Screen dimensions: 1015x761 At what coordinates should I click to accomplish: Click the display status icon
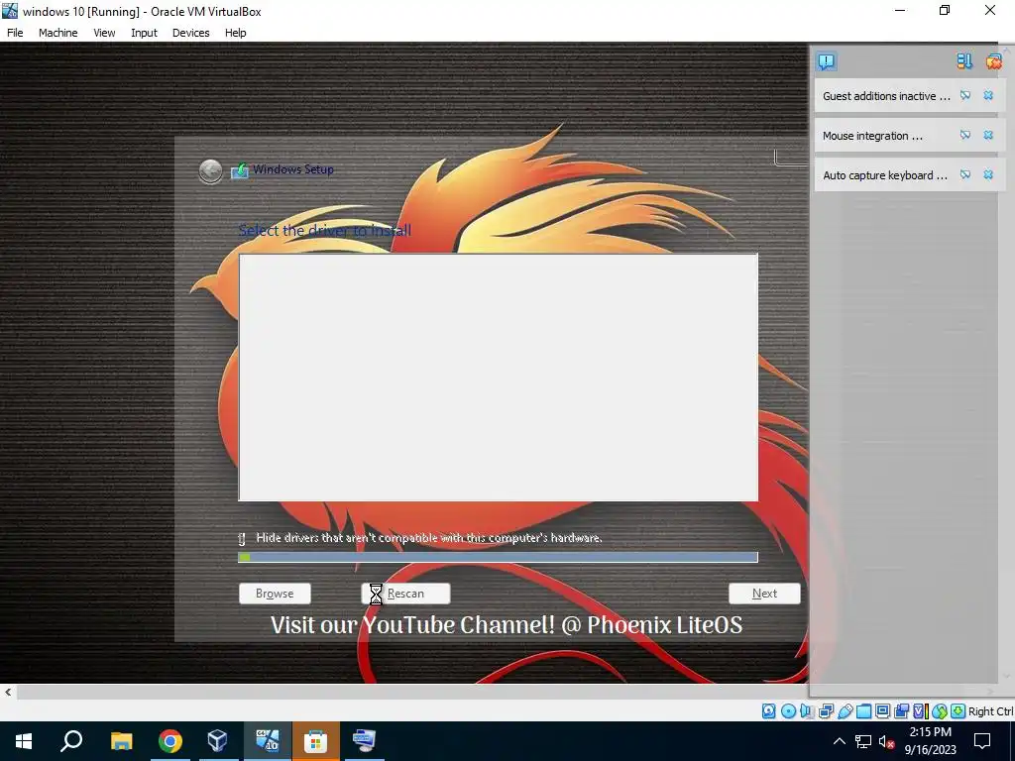click(x=882, y=711)
